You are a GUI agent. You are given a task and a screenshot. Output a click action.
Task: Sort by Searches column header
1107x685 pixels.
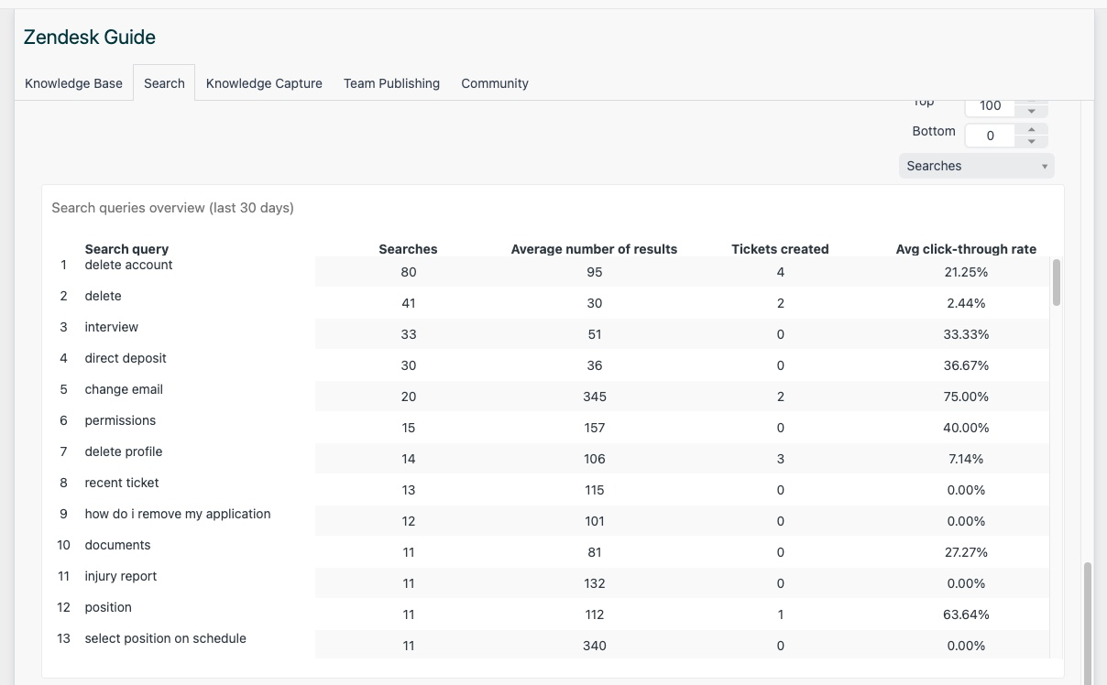click(x=408, y=249)
